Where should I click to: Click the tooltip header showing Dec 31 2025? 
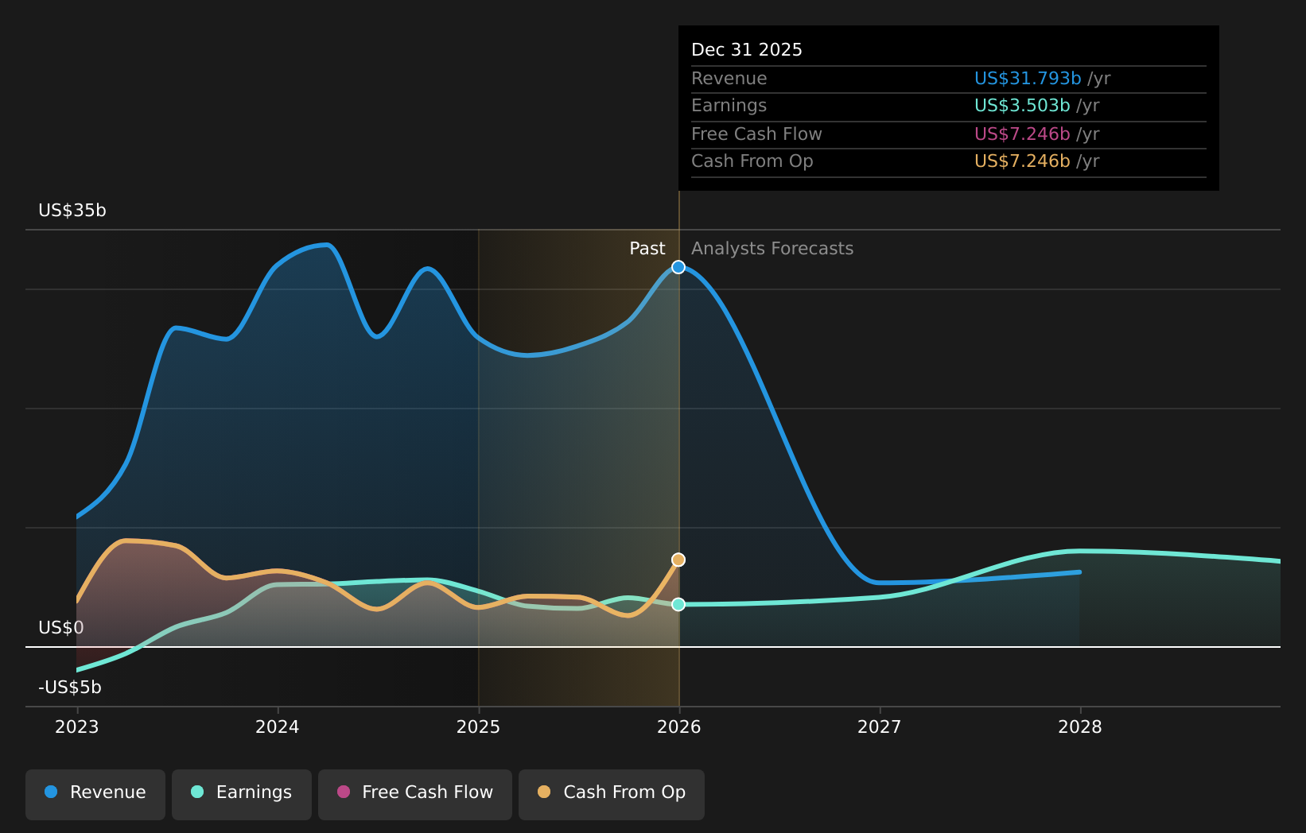pyautogui.click(x=746, y=49)
